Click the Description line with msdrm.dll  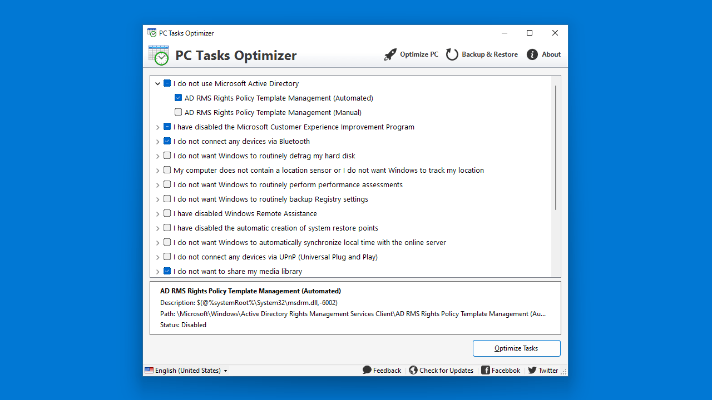(249, 303)
